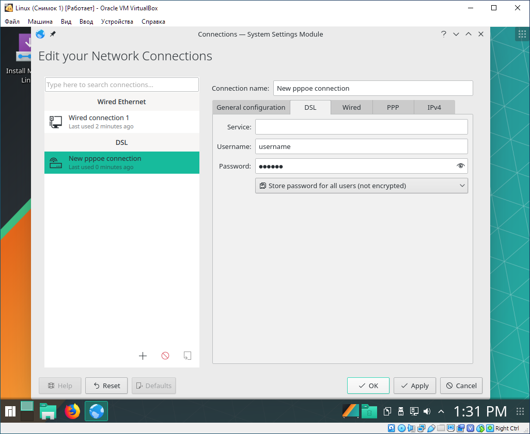Open Firefox from the taskbar

click(72, 411)
